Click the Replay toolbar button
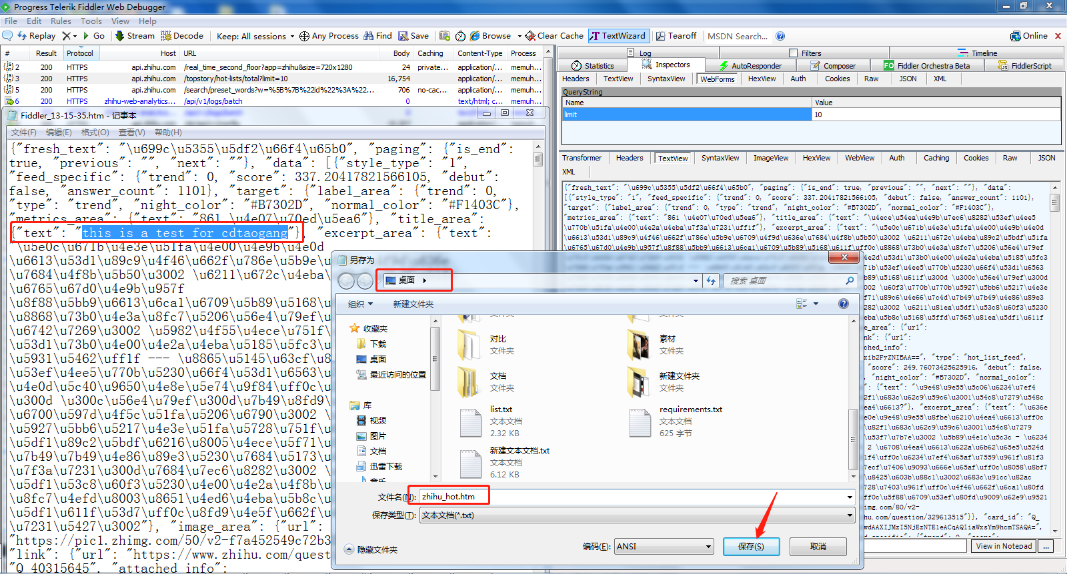 point(37,36)
